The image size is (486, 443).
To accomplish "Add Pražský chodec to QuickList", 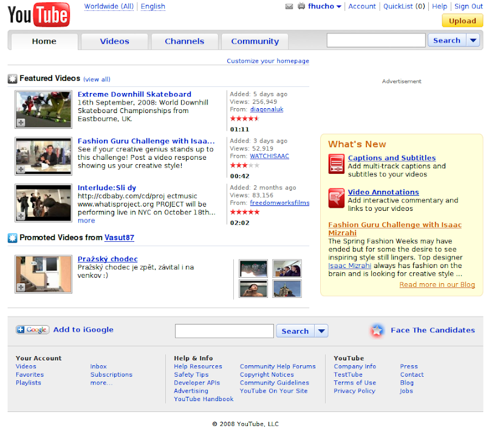I will tap(21, 287).
